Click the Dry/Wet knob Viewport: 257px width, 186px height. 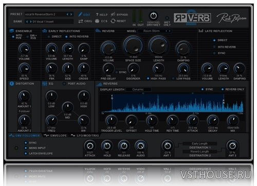coord(153,16)
